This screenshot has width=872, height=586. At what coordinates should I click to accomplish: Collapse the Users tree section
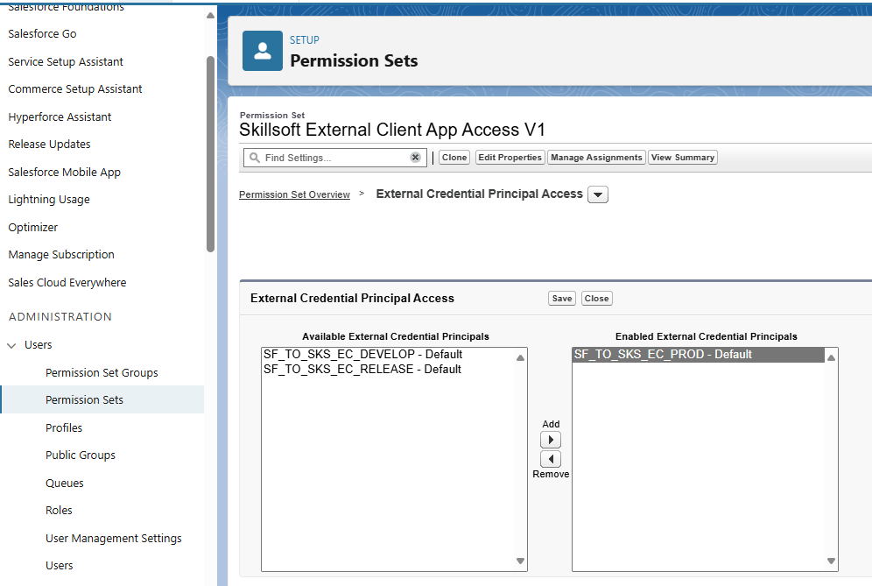[x=11, y=345]
